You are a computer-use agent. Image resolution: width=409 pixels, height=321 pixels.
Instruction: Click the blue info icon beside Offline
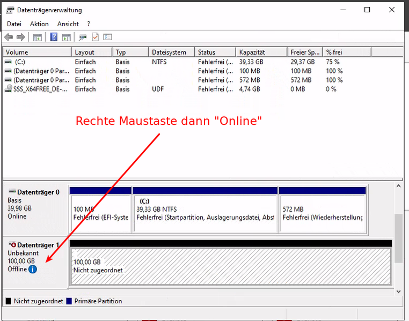tap(33, 269)
